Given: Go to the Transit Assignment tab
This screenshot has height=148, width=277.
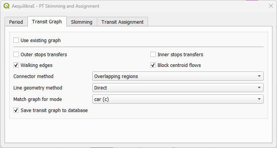Looking at the screenshot, I should pyautogui.click(x=122, y=22).
